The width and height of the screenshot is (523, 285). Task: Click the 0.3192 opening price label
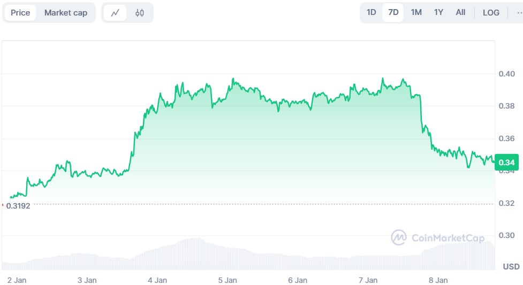click(18, 205)
